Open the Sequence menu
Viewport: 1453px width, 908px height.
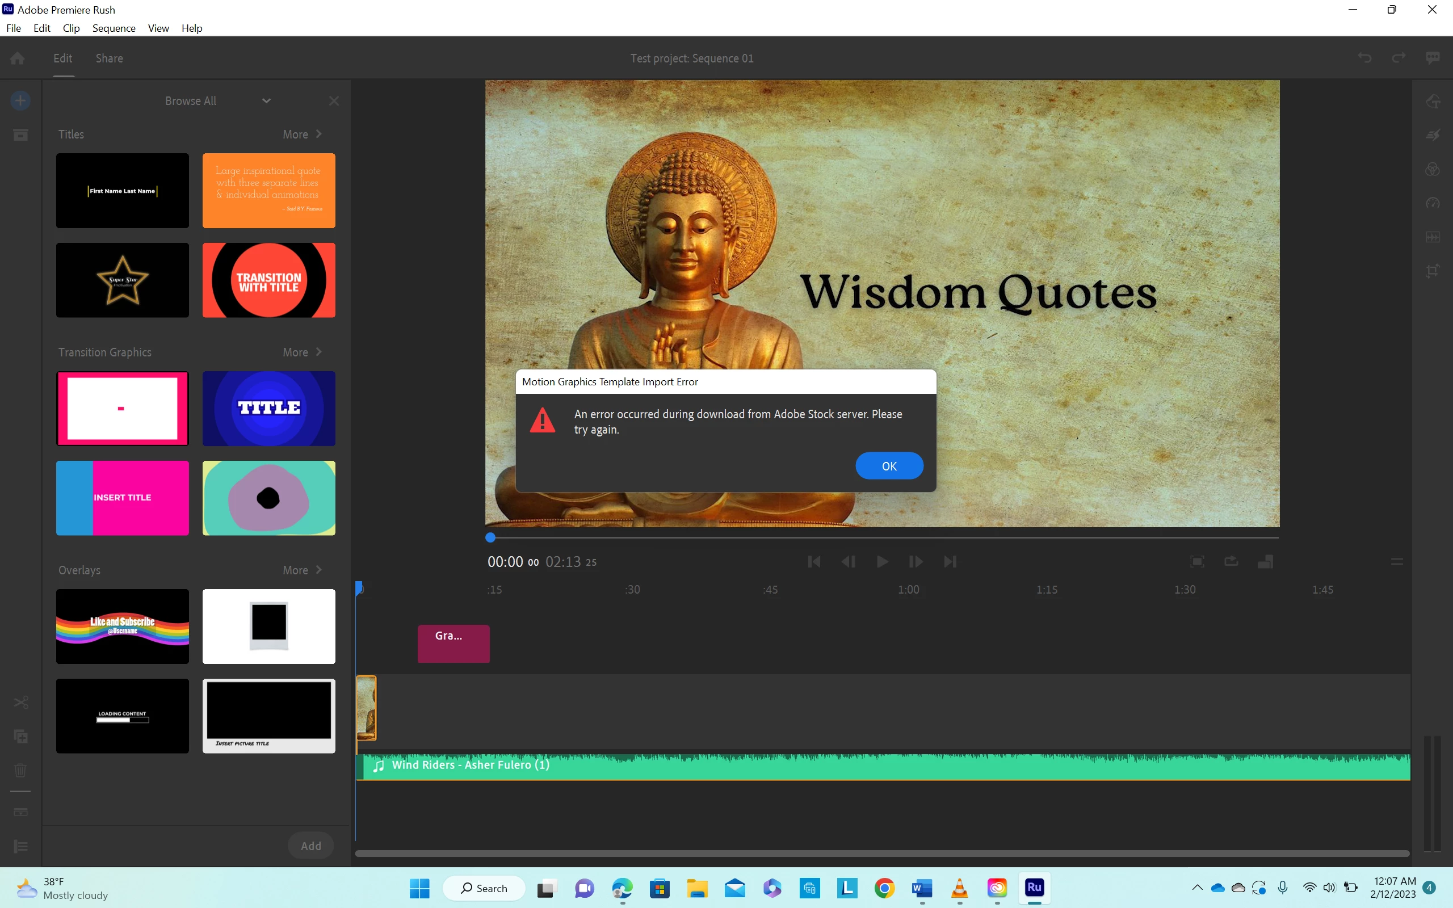pos(114,28)
